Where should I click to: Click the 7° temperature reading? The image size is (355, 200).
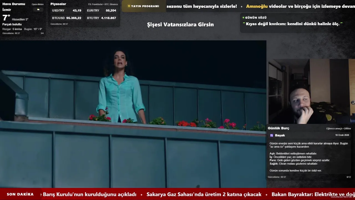6,18
